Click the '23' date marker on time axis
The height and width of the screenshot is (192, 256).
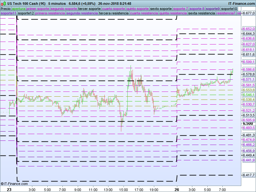click(x=10, y=189)
